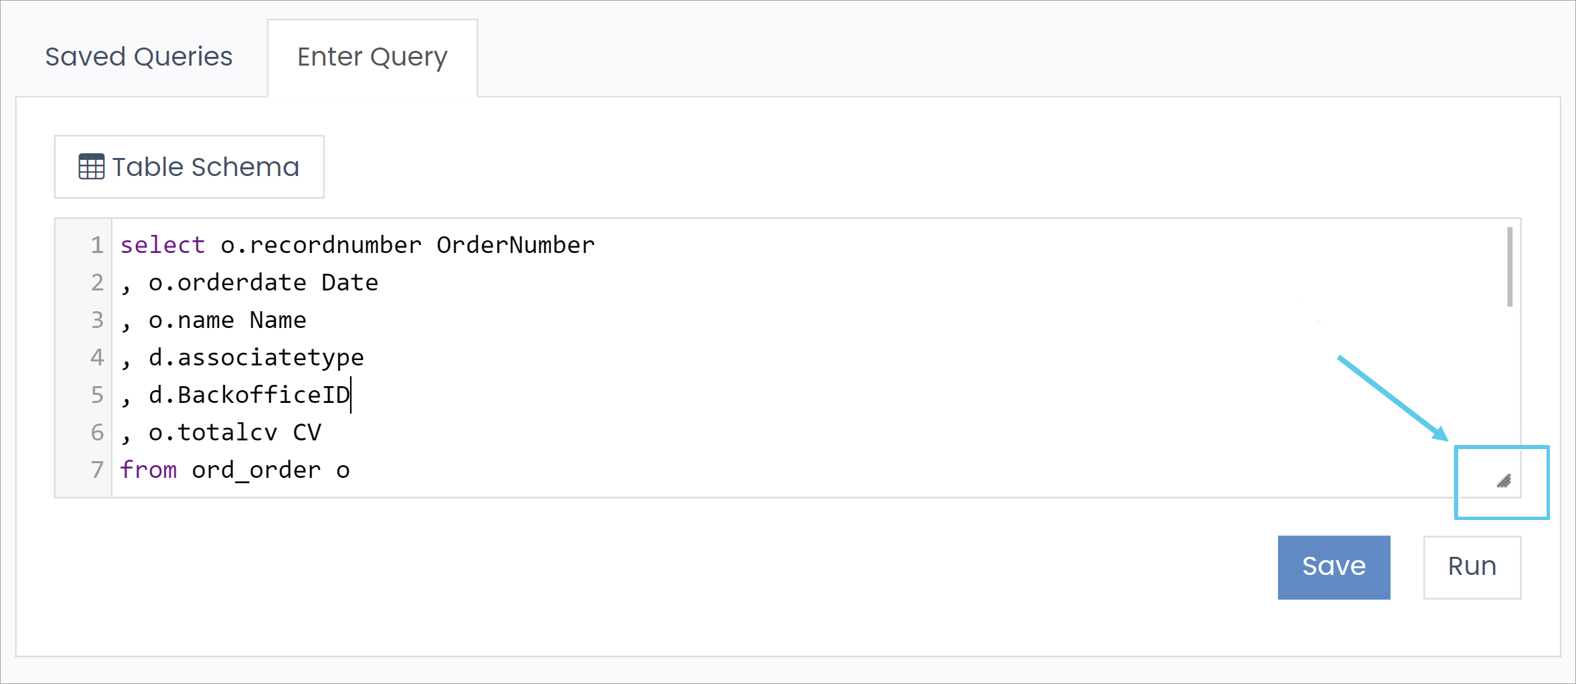Image resolution: width=1576 pixels, height=684 pixels.
Task: Switch to the Enter Query tab
Action: pyautogui.click(x=372, y=58)
